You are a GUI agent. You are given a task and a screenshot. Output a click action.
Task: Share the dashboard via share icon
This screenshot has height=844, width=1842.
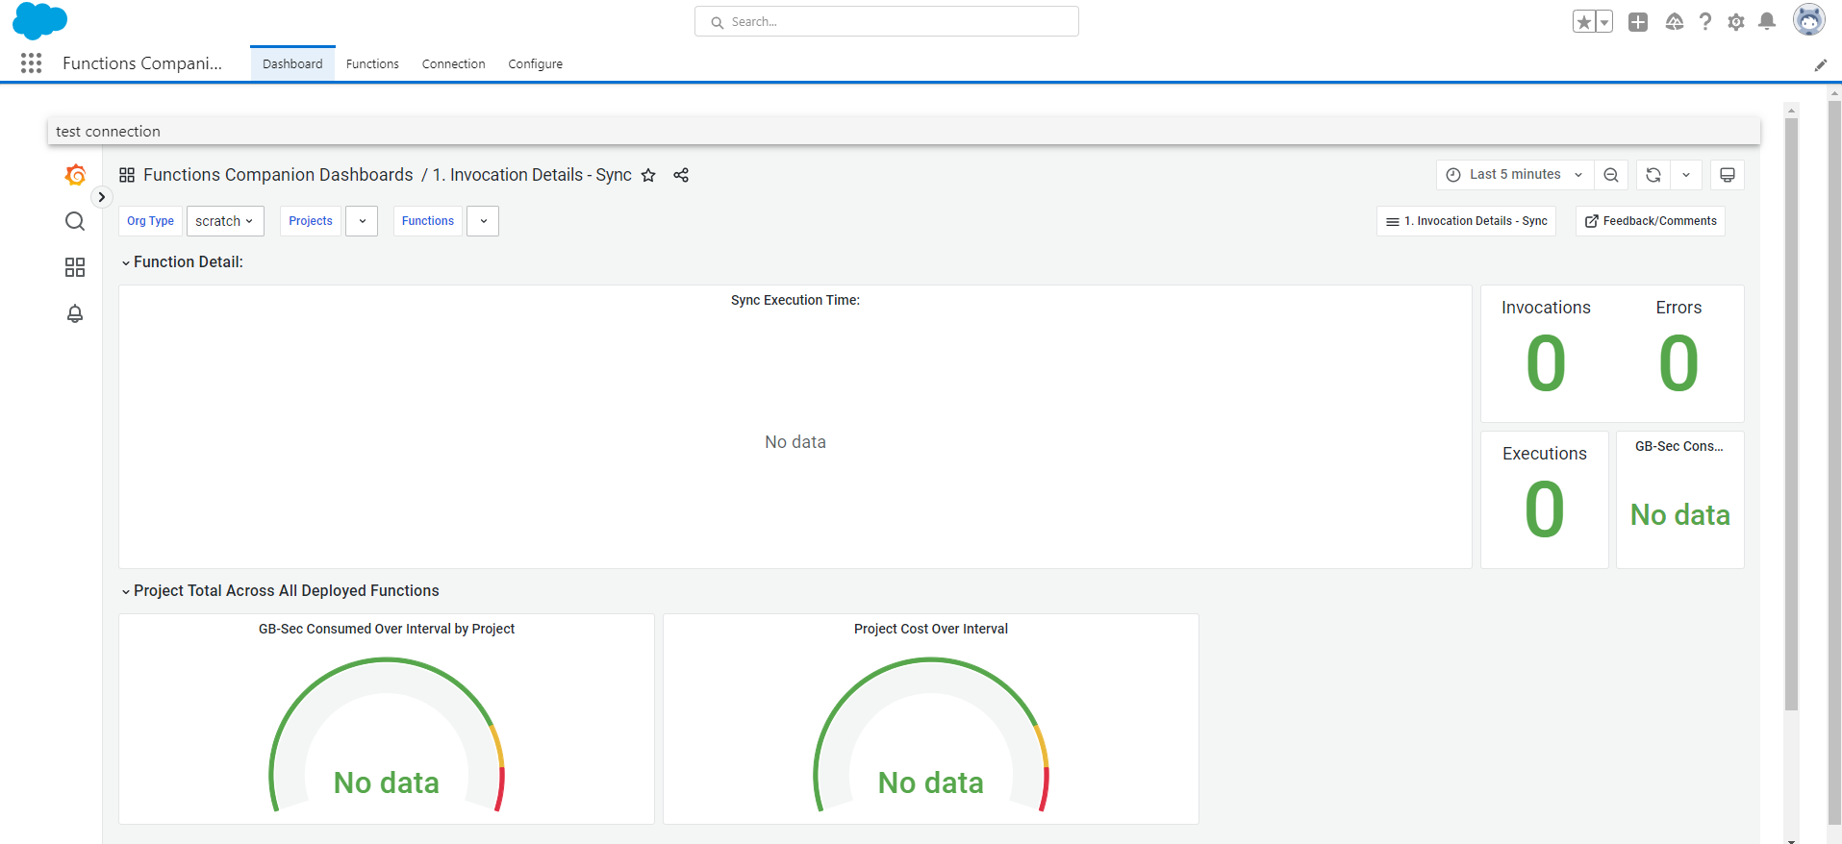pyautogui.click(x=681, y=175)
